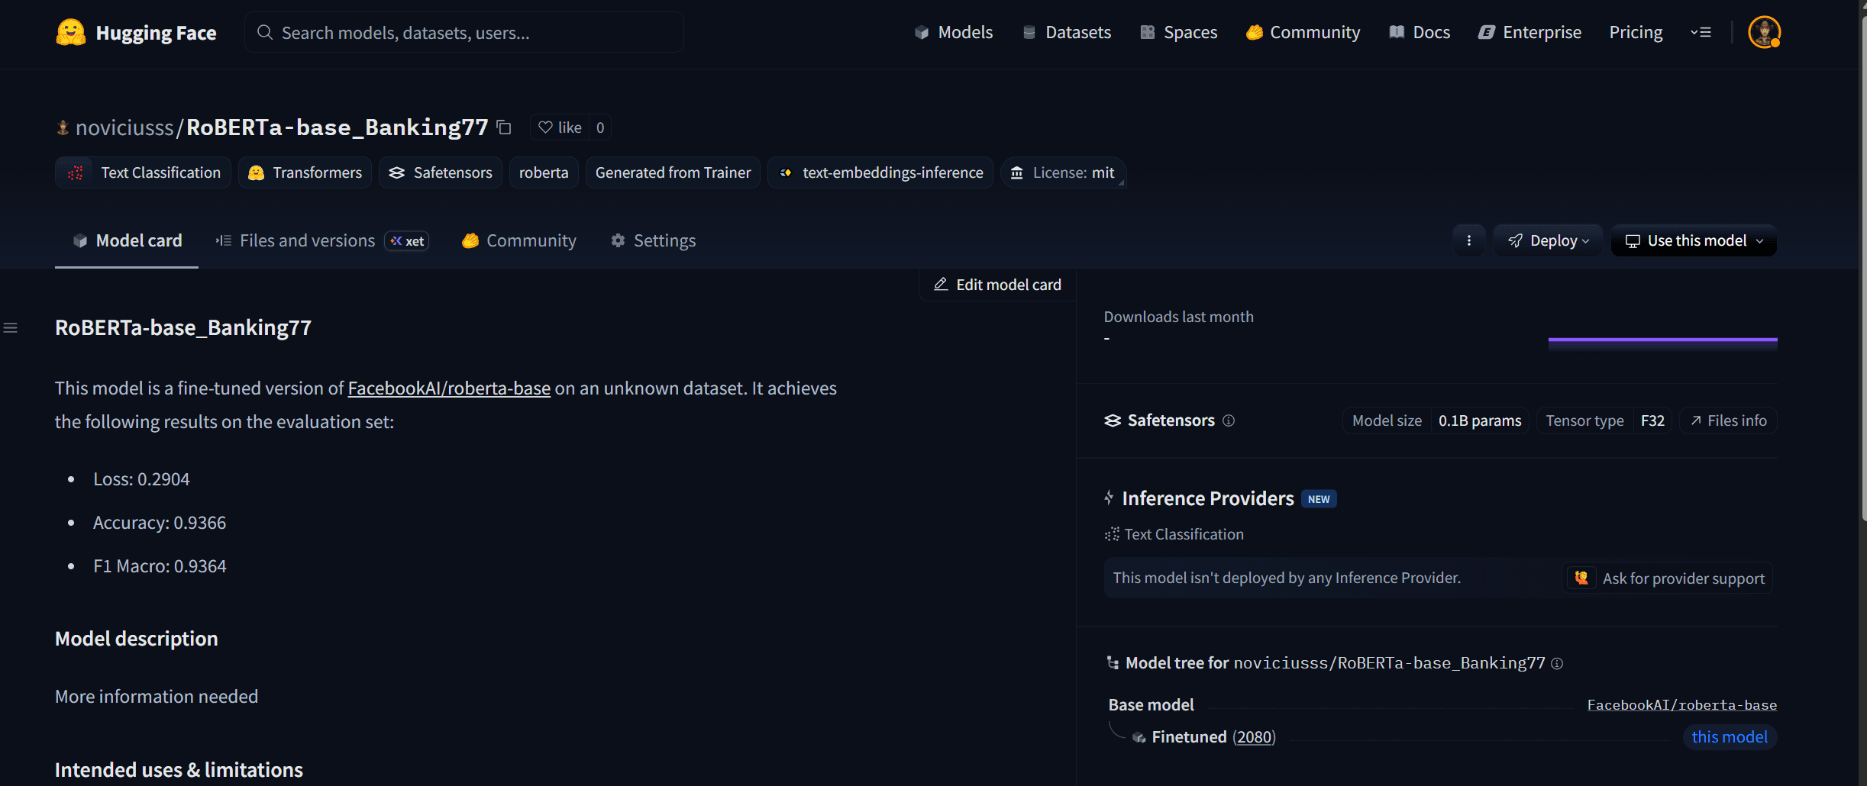Image resolution: width=1867 pixels, height=786 pixels.
Task: Click the xet badge icon
Action: click(x=407, y=241)
